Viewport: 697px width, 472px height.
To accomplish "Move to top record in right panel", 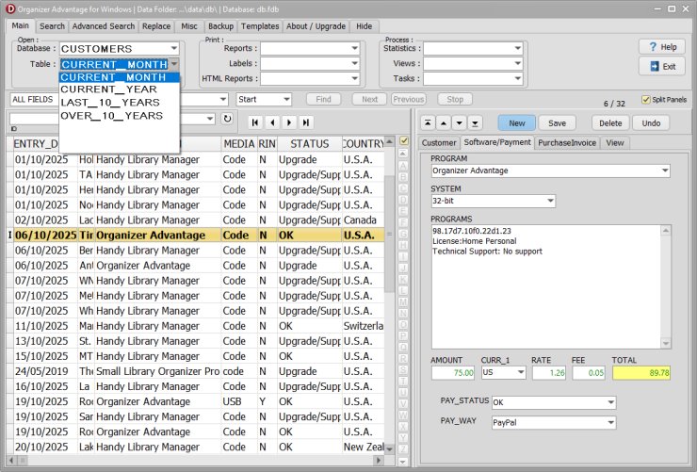I will coord(428,123).
